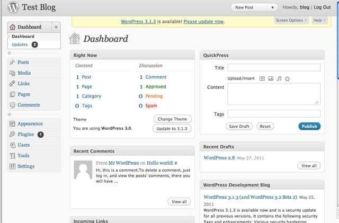Click the Add Image icon in QuickPress

tap(262, 78)
